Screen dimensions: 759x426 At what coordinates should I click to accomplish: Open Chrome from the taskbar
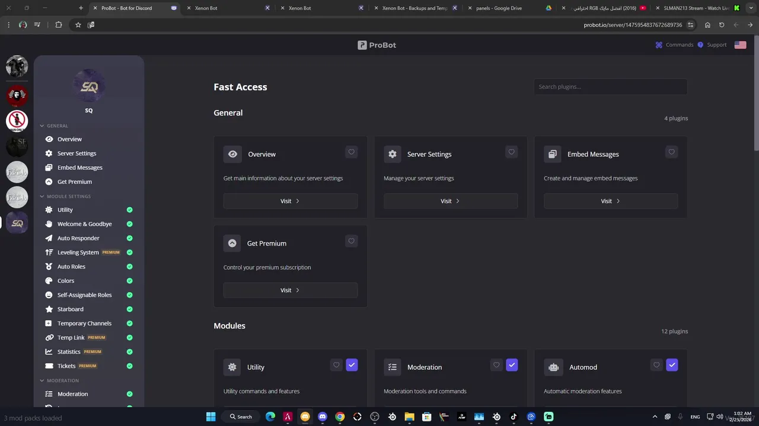coord(340,417)
